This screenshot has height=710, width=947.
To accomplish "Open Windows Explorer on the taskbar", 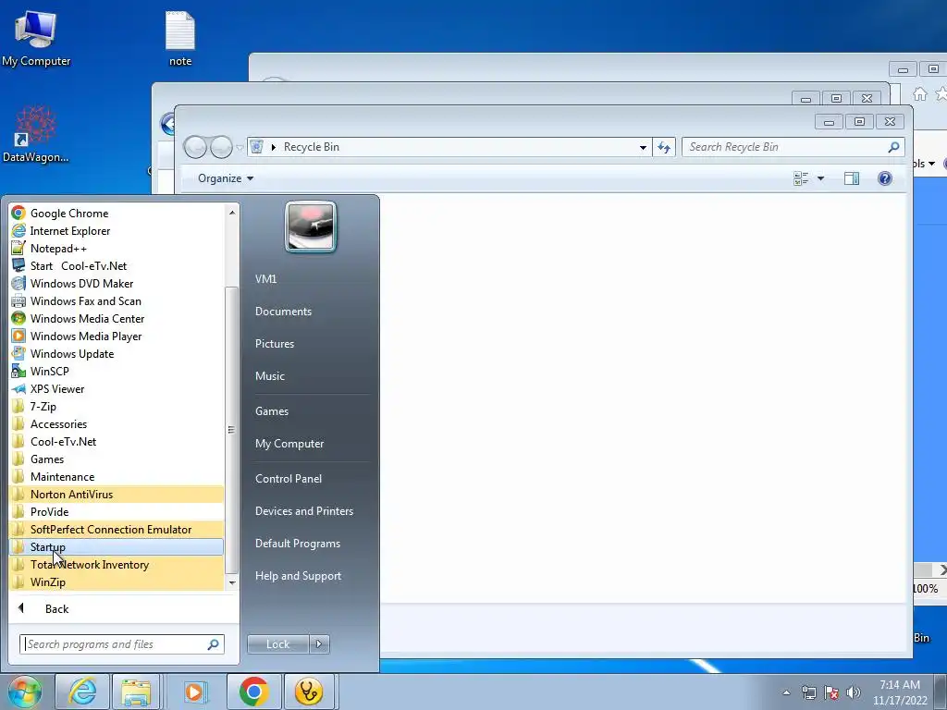I will (x=136, y=692).
